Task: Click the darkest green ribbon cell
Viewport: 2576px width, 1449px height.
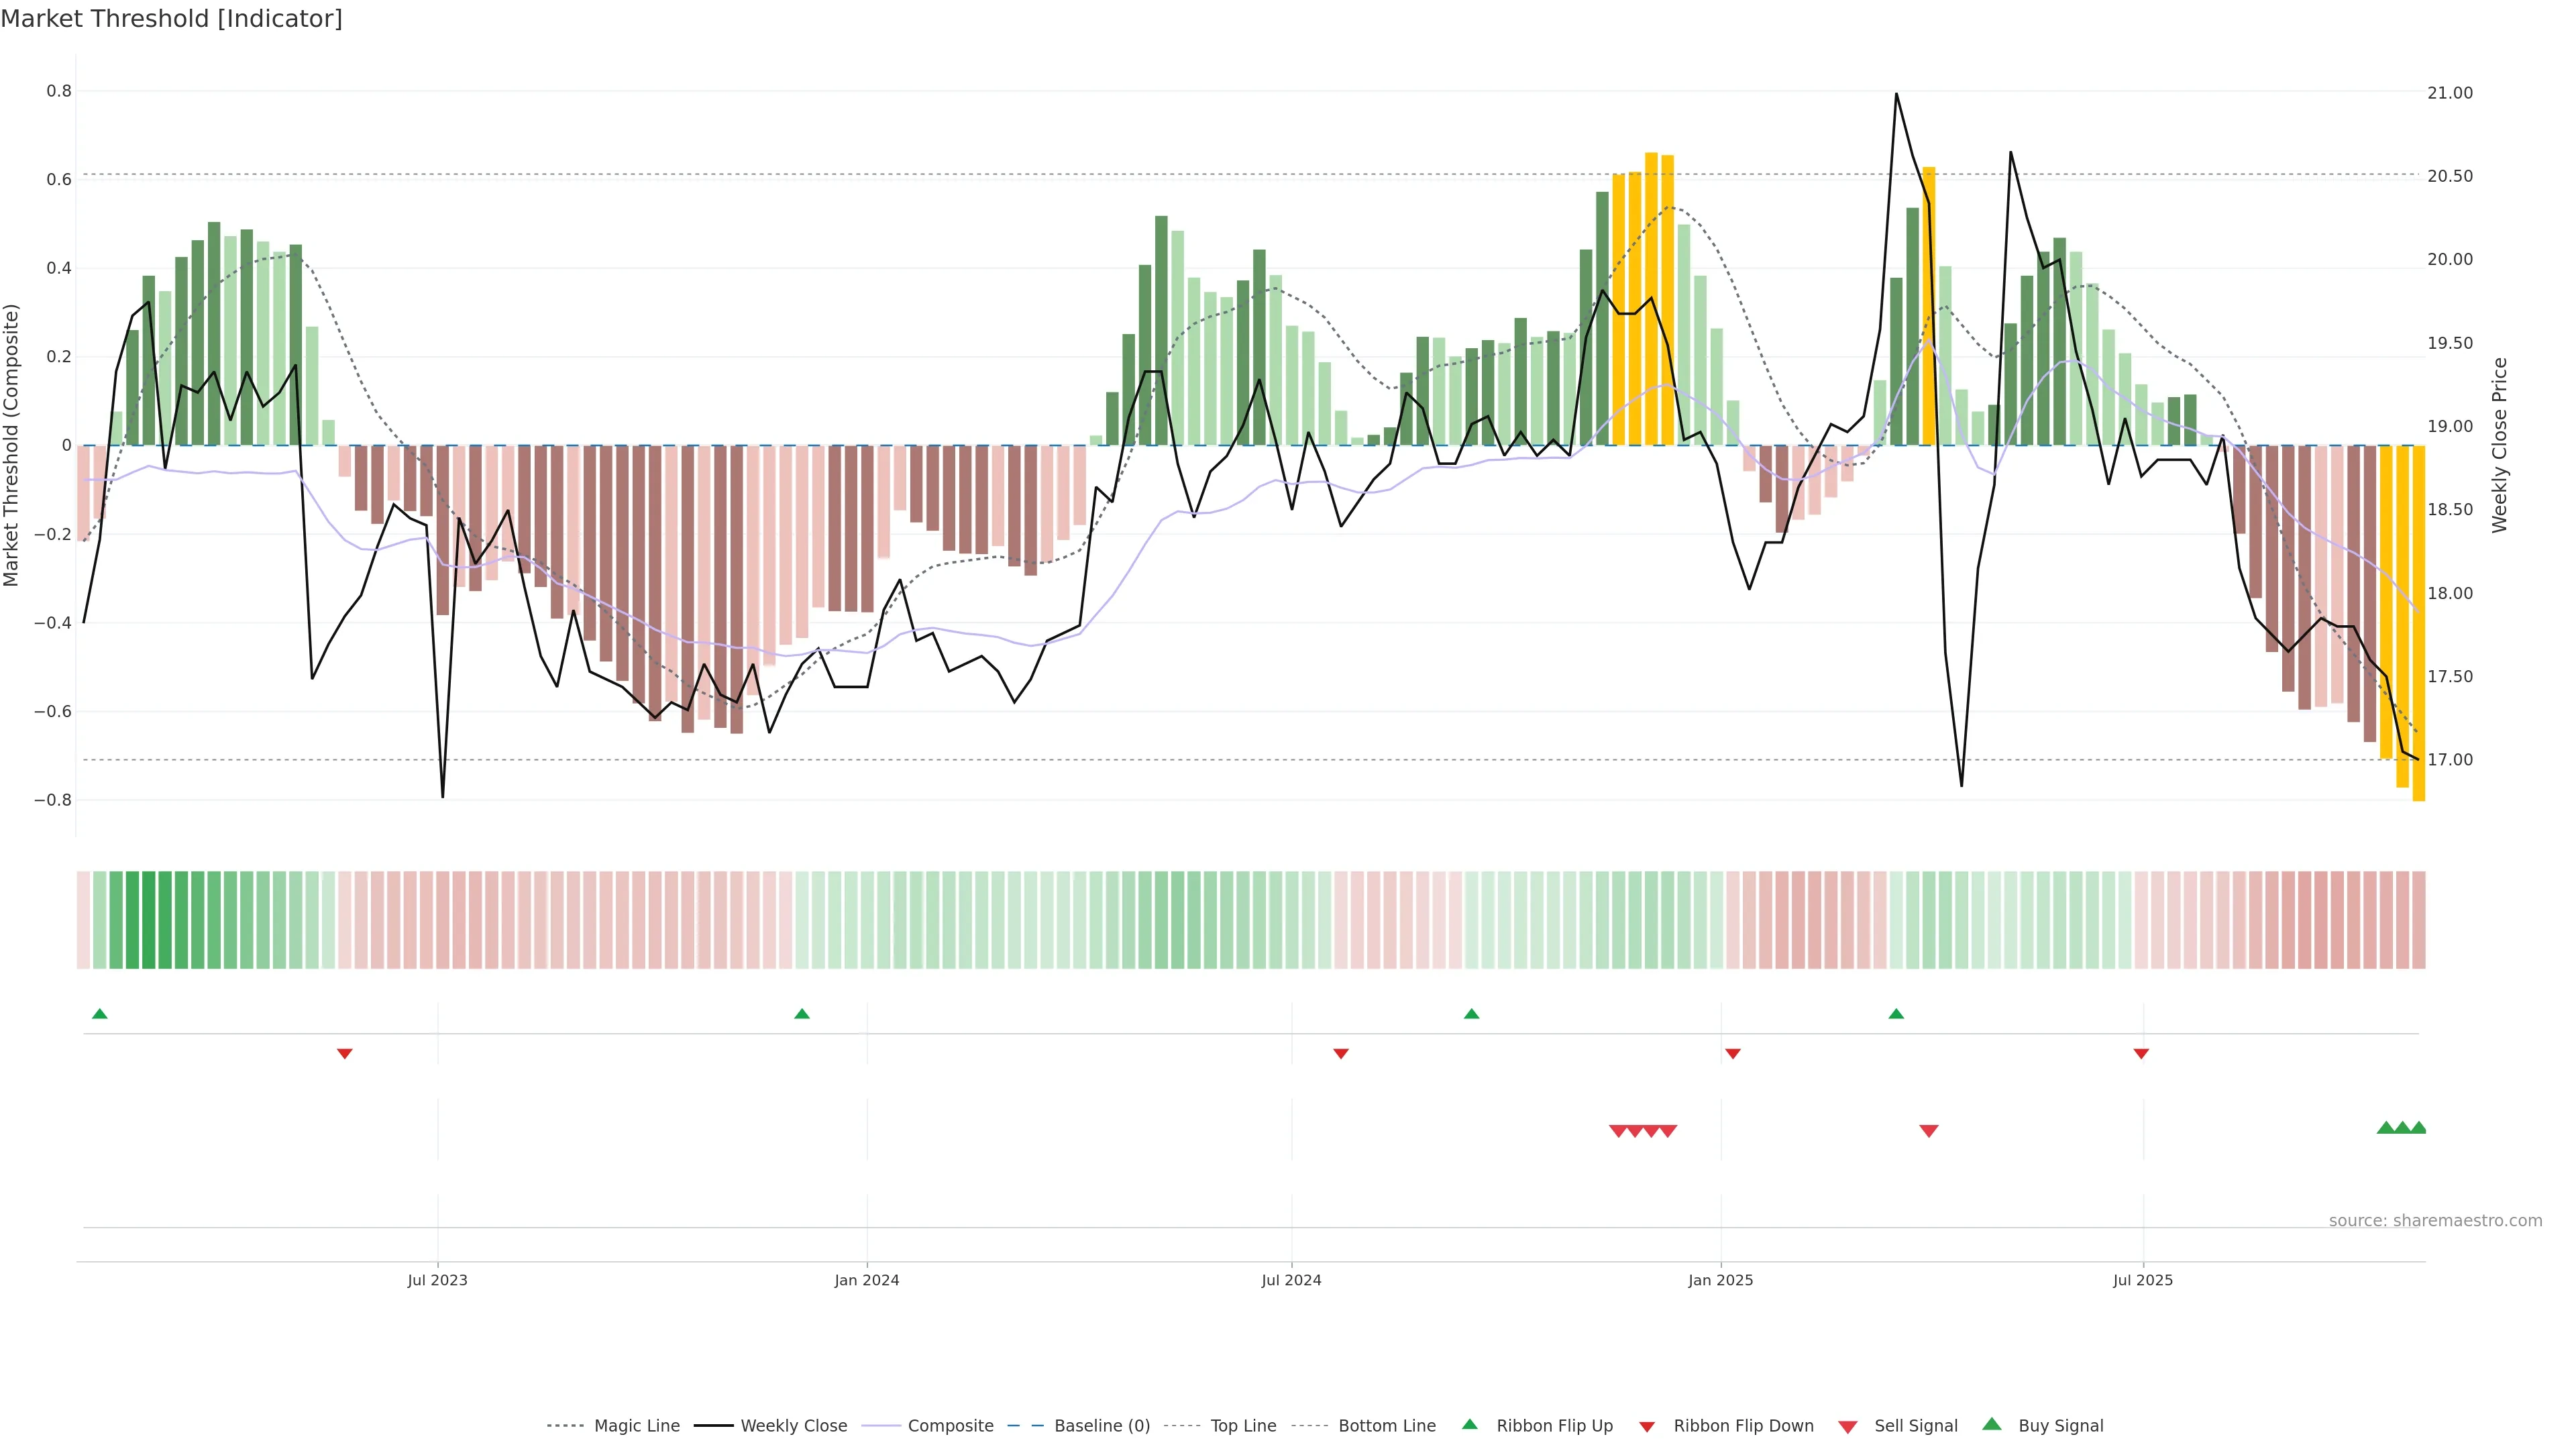Action: 149,919
